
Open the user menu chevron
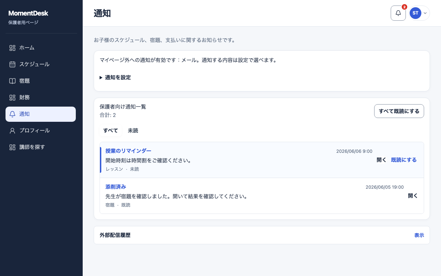click(425, 13)
